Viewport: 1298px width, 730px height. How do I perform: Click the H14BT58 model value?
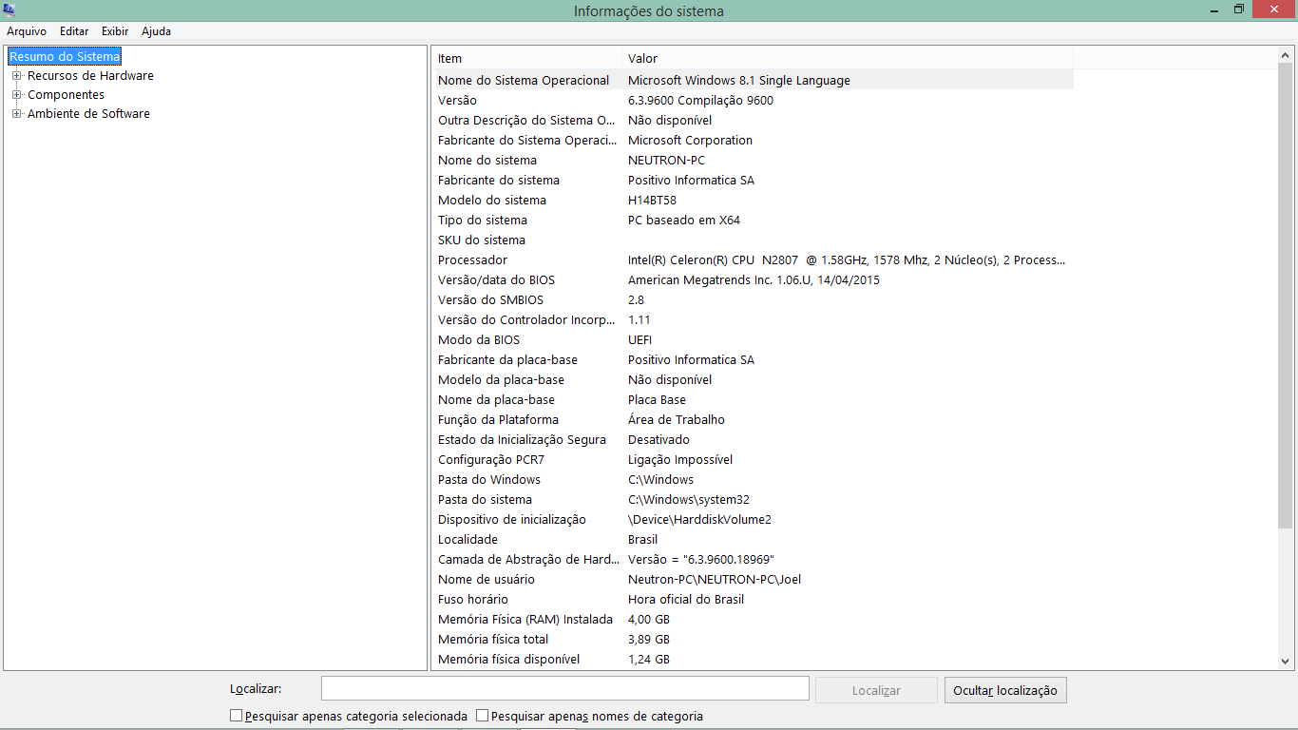tap(652, 201)
